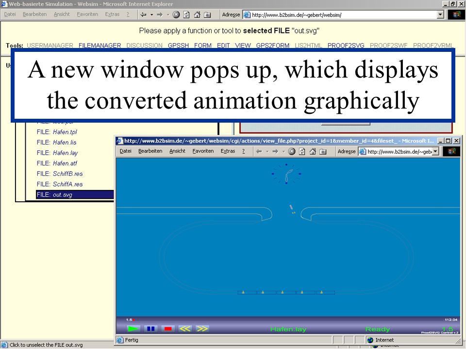This screenshot has height=349, width=466.
Task: Click Windows logo throbber in main window
Action: tap(457, 15)
